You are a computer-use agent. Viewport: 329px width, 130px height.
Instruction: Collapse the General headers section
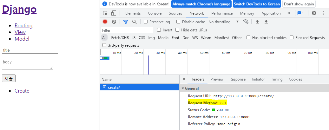182,88
